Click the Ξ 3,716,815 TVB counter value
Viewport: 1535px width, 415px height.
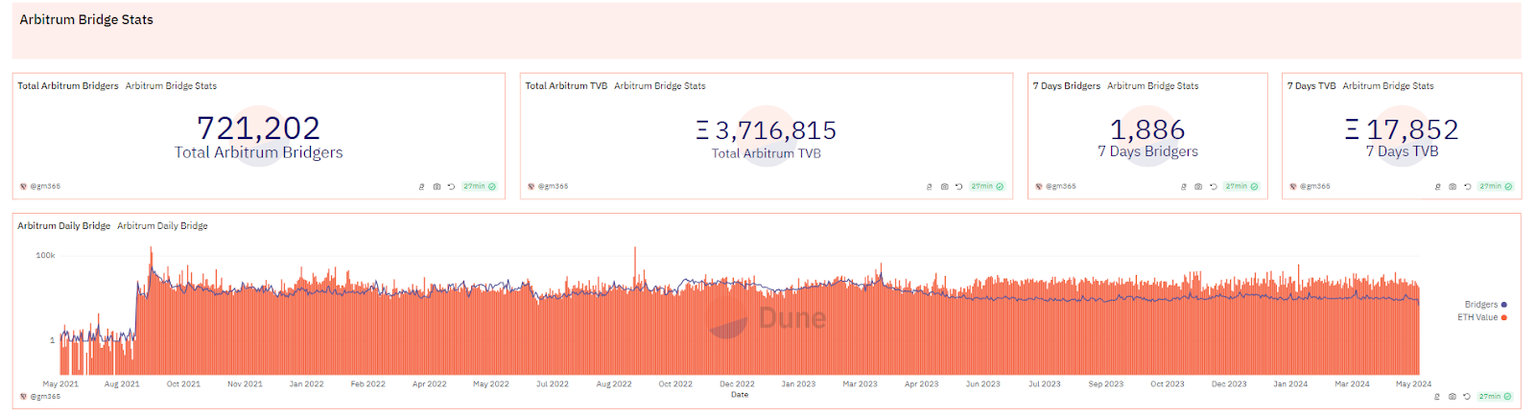click(x=767, y=130)
